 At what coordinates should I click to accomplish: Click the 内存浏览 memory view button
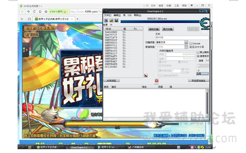tap(112, 81)
